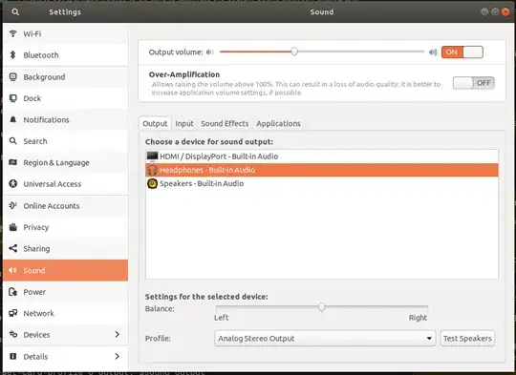Close the Settings window
This screenshot has height=375, width=516.
coord(505,12)
